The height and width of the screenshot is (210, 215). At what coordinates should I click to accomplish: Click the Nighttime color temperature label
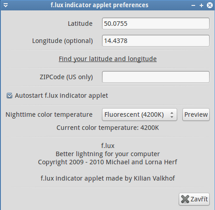point(49,115)
